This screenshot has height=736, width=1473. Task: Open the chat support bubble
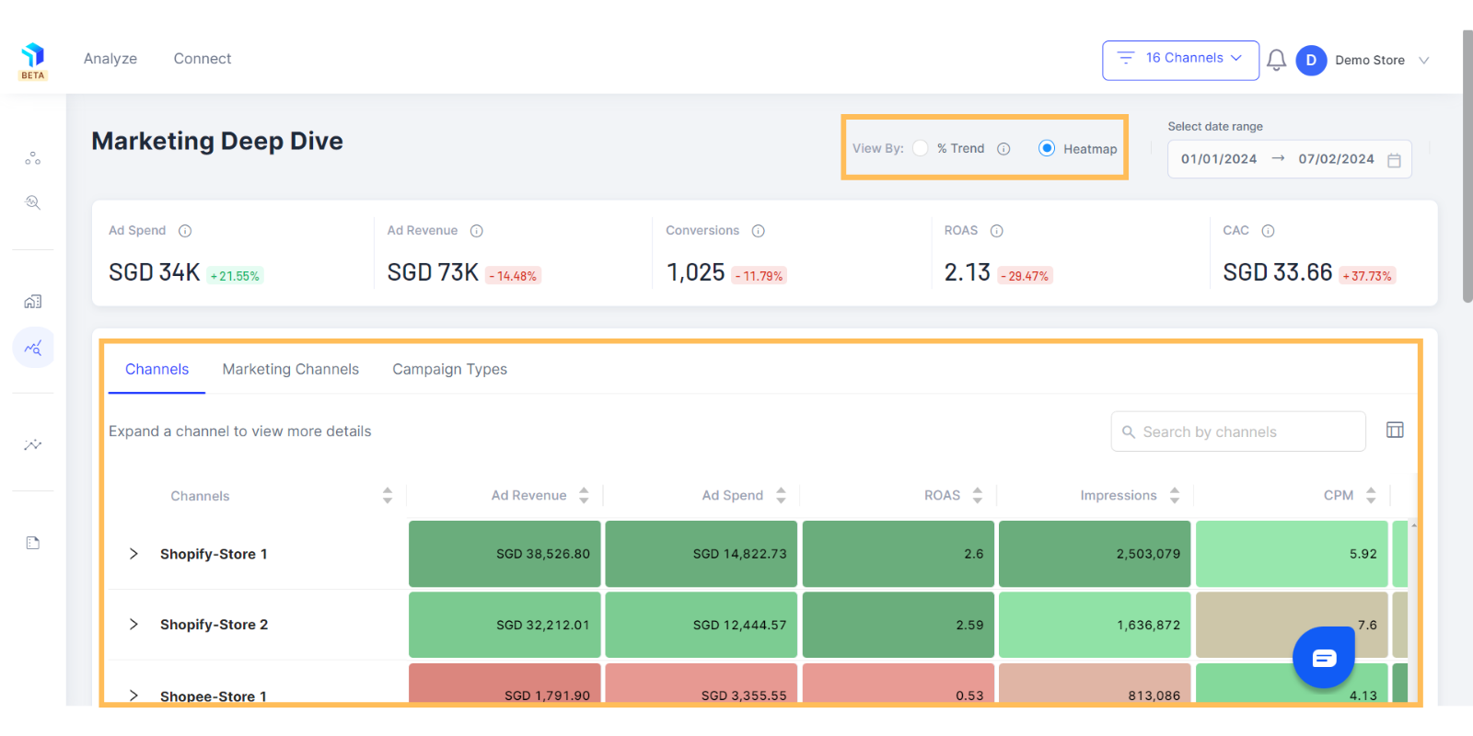click(1324, 657)
